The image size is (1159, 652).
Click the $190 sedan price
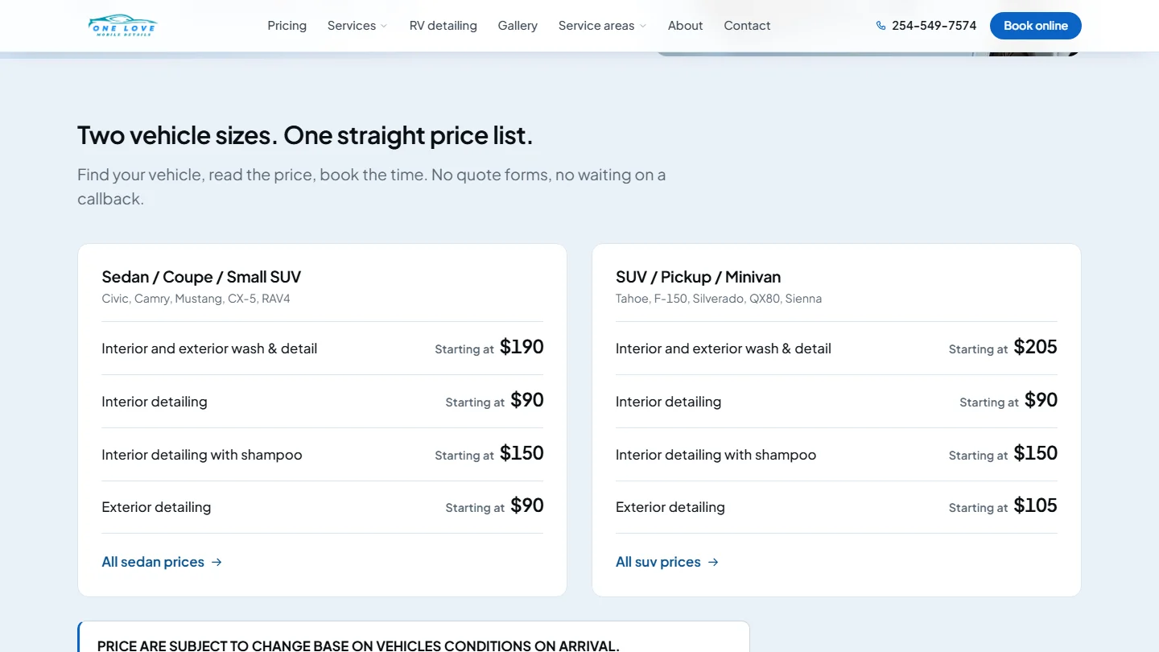pos(522,347)
